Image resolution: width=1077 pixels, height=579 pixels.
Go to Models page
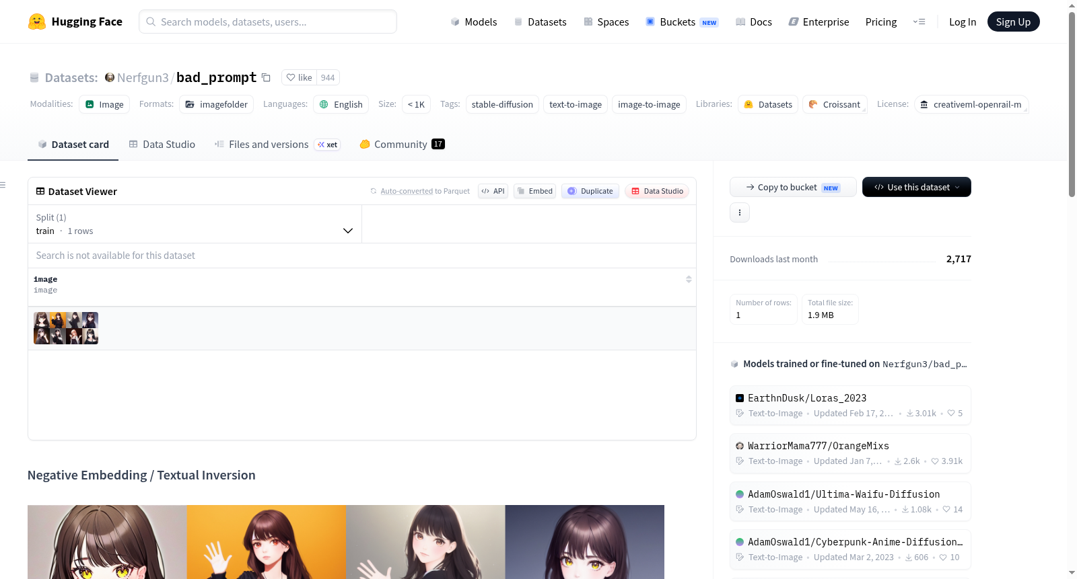coord(474,22)
